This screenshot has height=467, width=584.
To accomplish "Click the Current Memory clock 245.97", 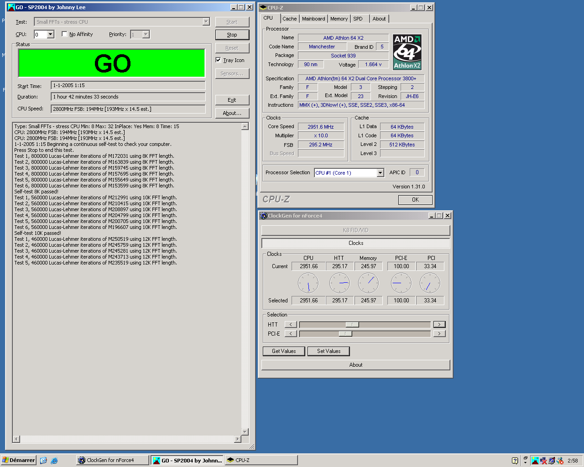I will click(x=369, y=266).
